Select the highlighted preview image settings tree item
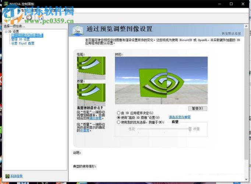This screenshot has width=251, height=184. pyautogui.click(x=27, y=35)
